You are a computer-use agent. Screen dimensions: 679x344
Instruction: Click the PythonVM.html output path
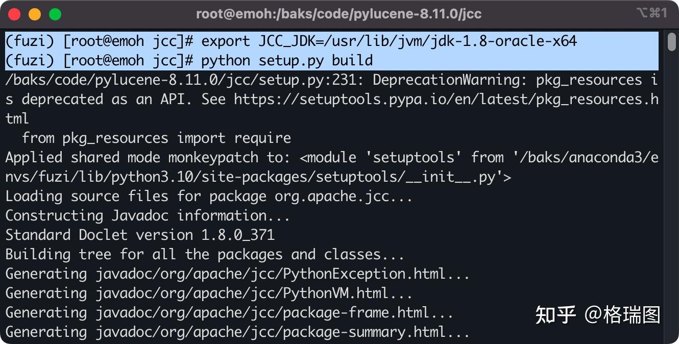254,293
